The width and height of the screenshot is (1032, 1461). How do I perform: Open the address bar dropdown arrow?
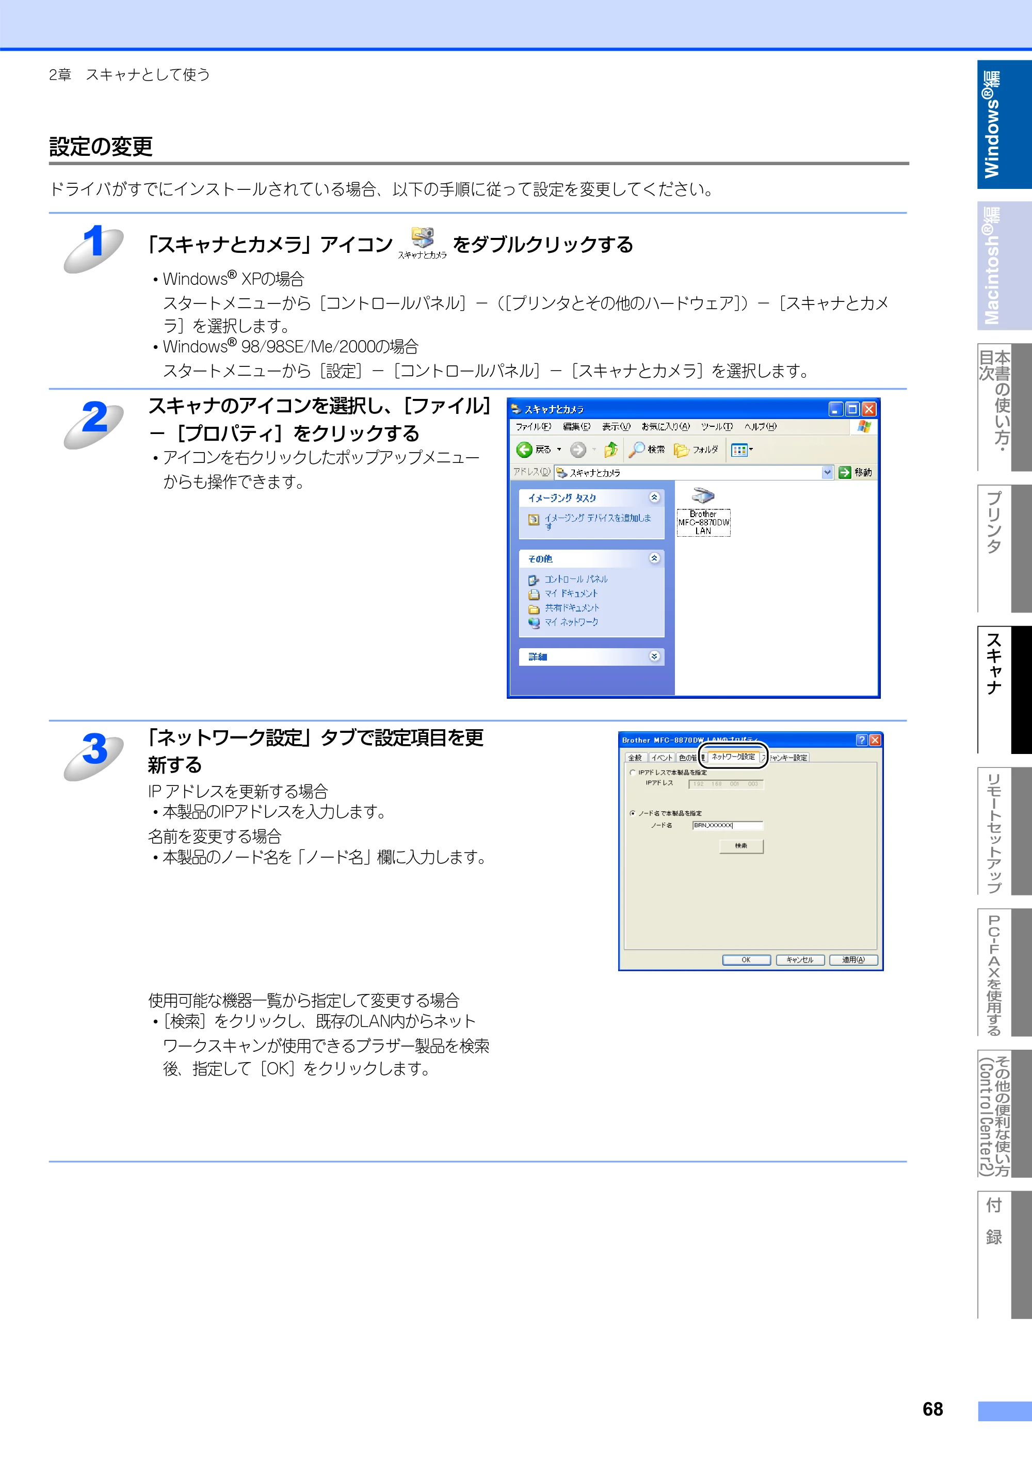827,472
